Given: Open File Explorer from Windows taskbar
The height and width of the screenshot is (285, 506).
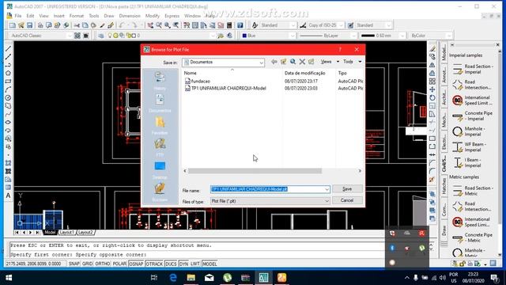Looking at the screenshot, I should (x=191, y=278).
